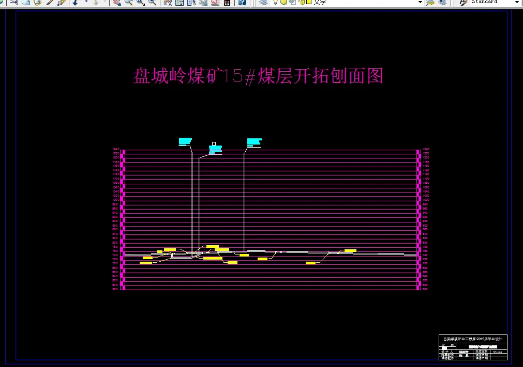
Task: Select the Layer Previous icon
Action: tap(442, 2)
